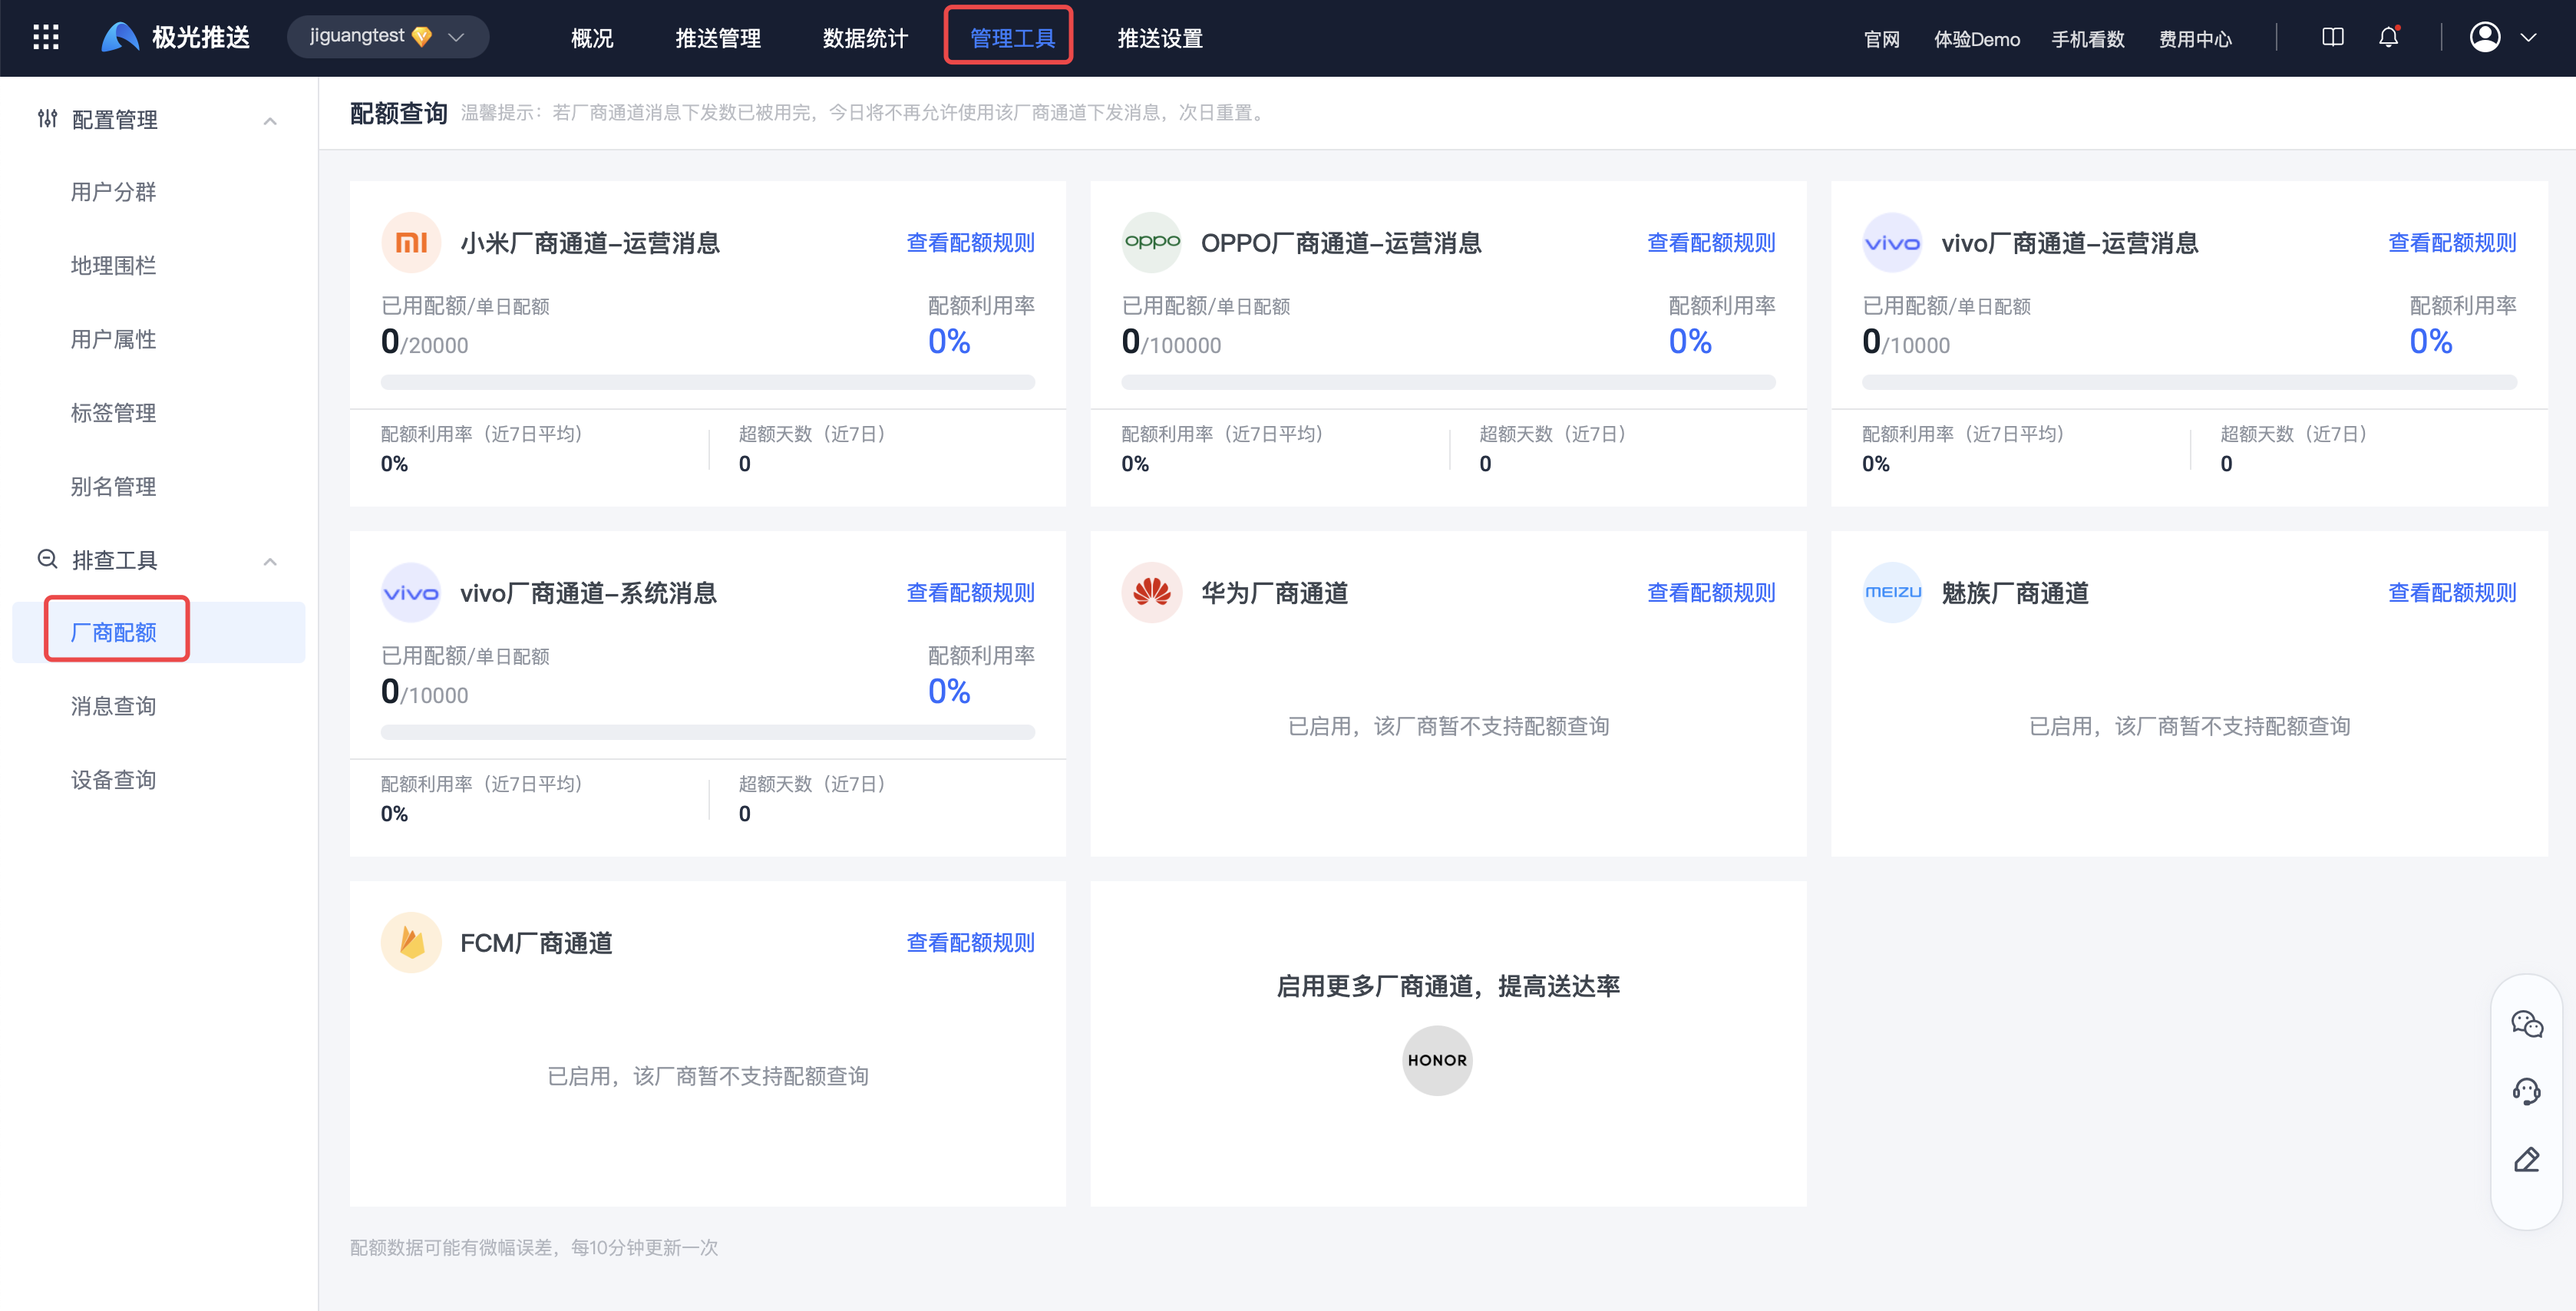This screenshot has width=2576, height=1311.
Task: Open 设备查询 in the sidebar
Action: pos(113,779)
